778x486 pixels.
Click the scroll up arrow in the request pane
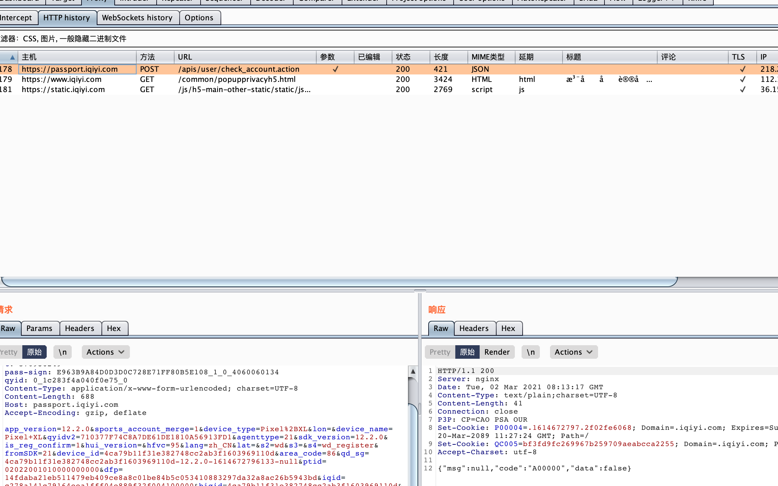[413, 371]
